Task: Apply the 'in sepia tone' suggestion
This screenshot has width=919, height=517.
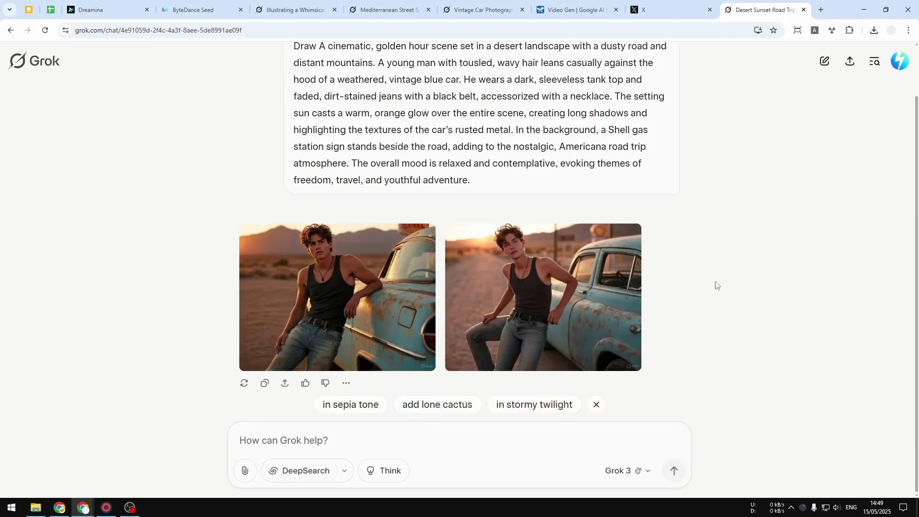Action: [x=350, y=405]
